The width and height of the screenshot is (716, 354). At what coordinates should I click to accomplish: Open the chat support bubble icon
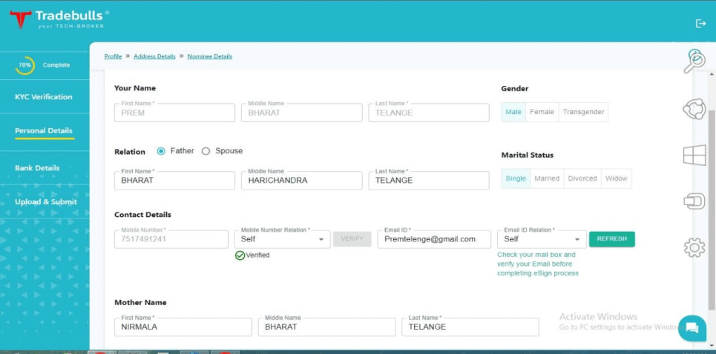coord(692,328)
